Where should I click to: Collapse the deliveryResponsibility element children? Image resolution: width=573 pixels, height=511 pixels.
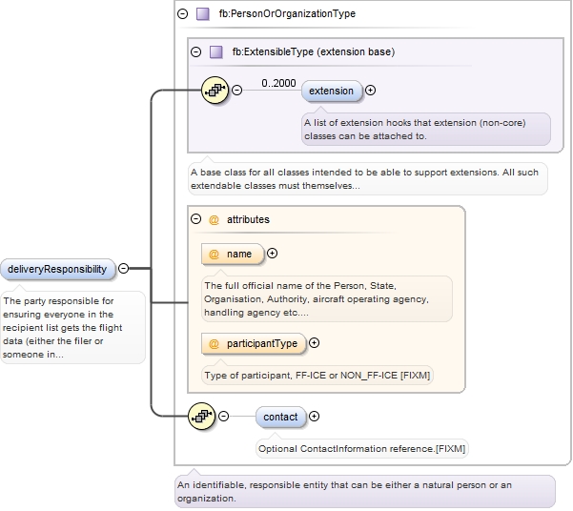[x=123, y=269]
